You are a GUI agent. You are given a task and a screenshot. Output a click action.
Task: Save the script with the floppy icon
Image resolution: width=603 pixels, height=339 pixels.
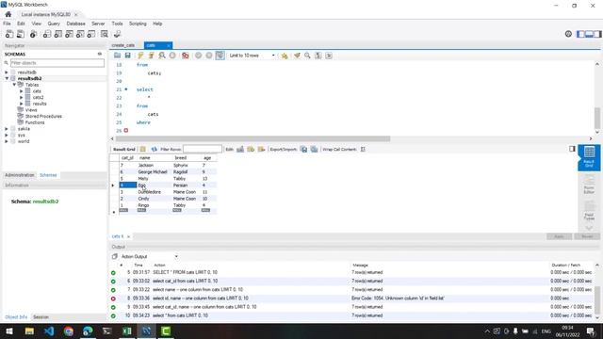click(128, 56)
